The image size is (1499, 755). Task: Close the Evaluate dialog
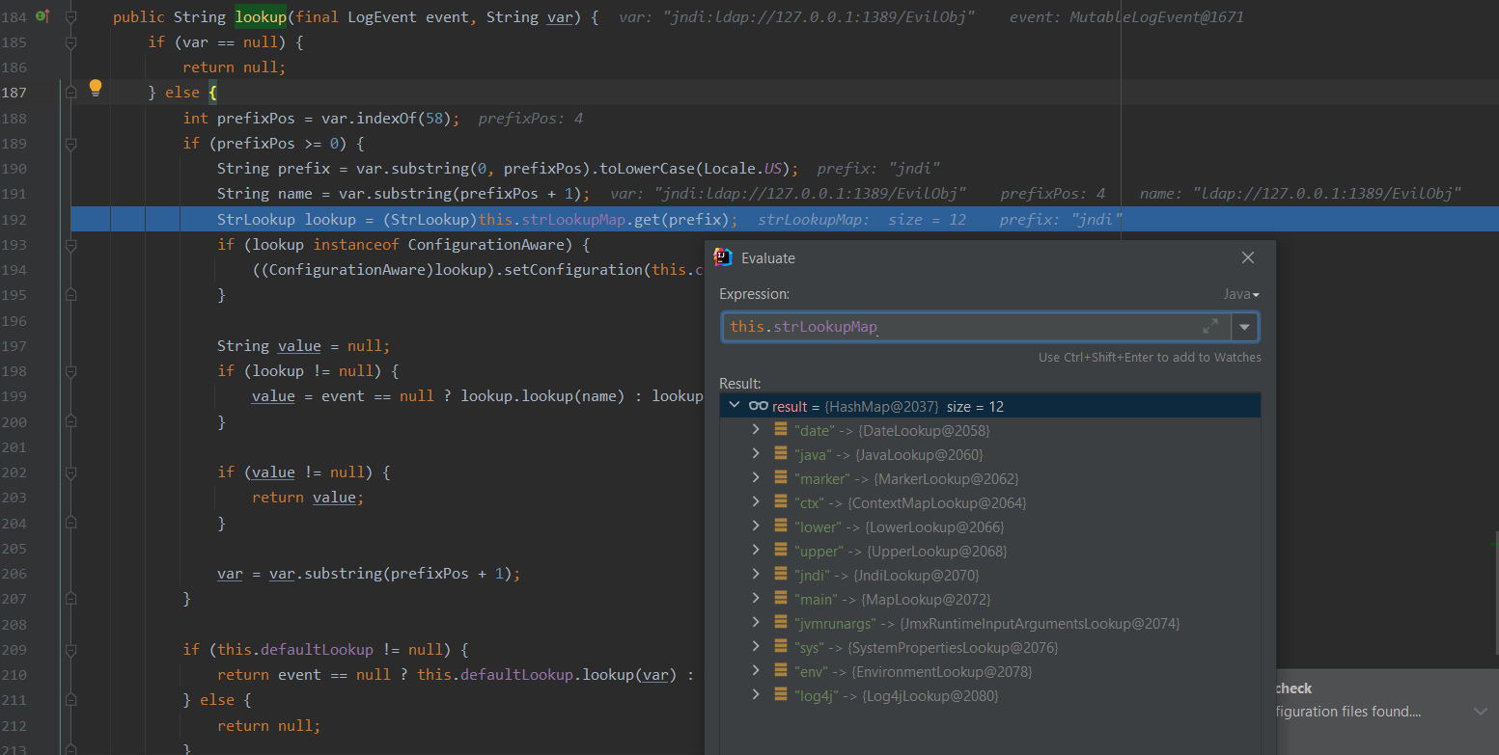pos(1248,257)
